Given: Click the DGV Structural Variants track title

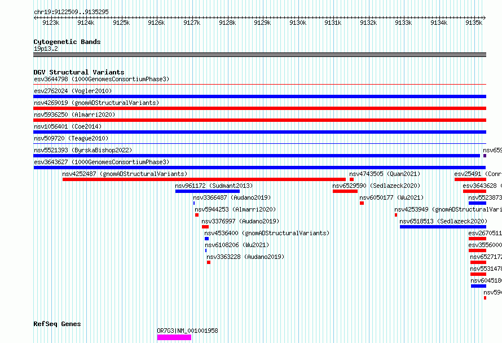Looking at the screenshot, I should click(79, 72).
